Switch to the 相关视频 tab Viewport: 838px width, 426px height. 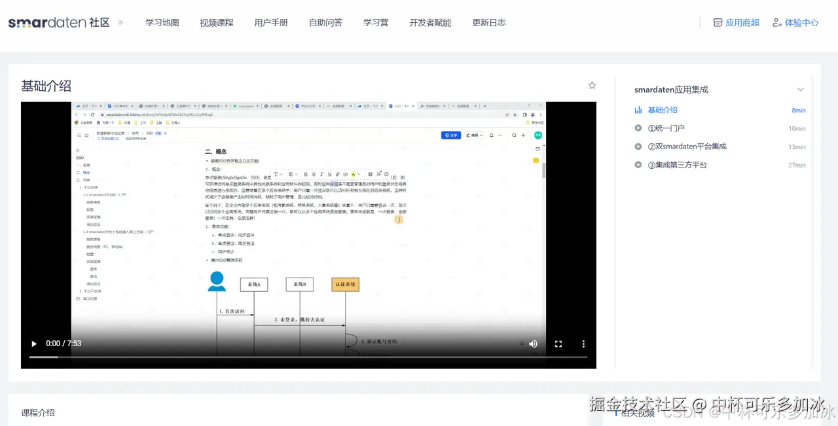click(639, 412)
